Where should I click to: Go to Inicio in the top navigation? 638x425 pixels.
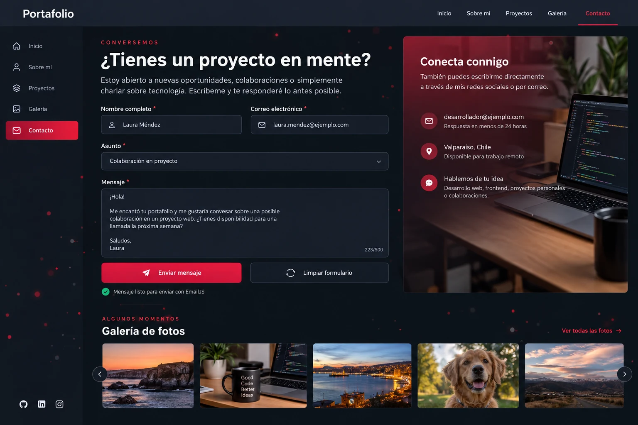click(444, 13)
